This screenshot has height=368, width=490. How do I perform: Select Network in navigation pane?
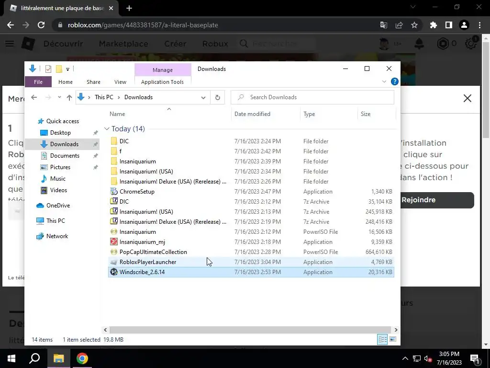pos(57,236)
